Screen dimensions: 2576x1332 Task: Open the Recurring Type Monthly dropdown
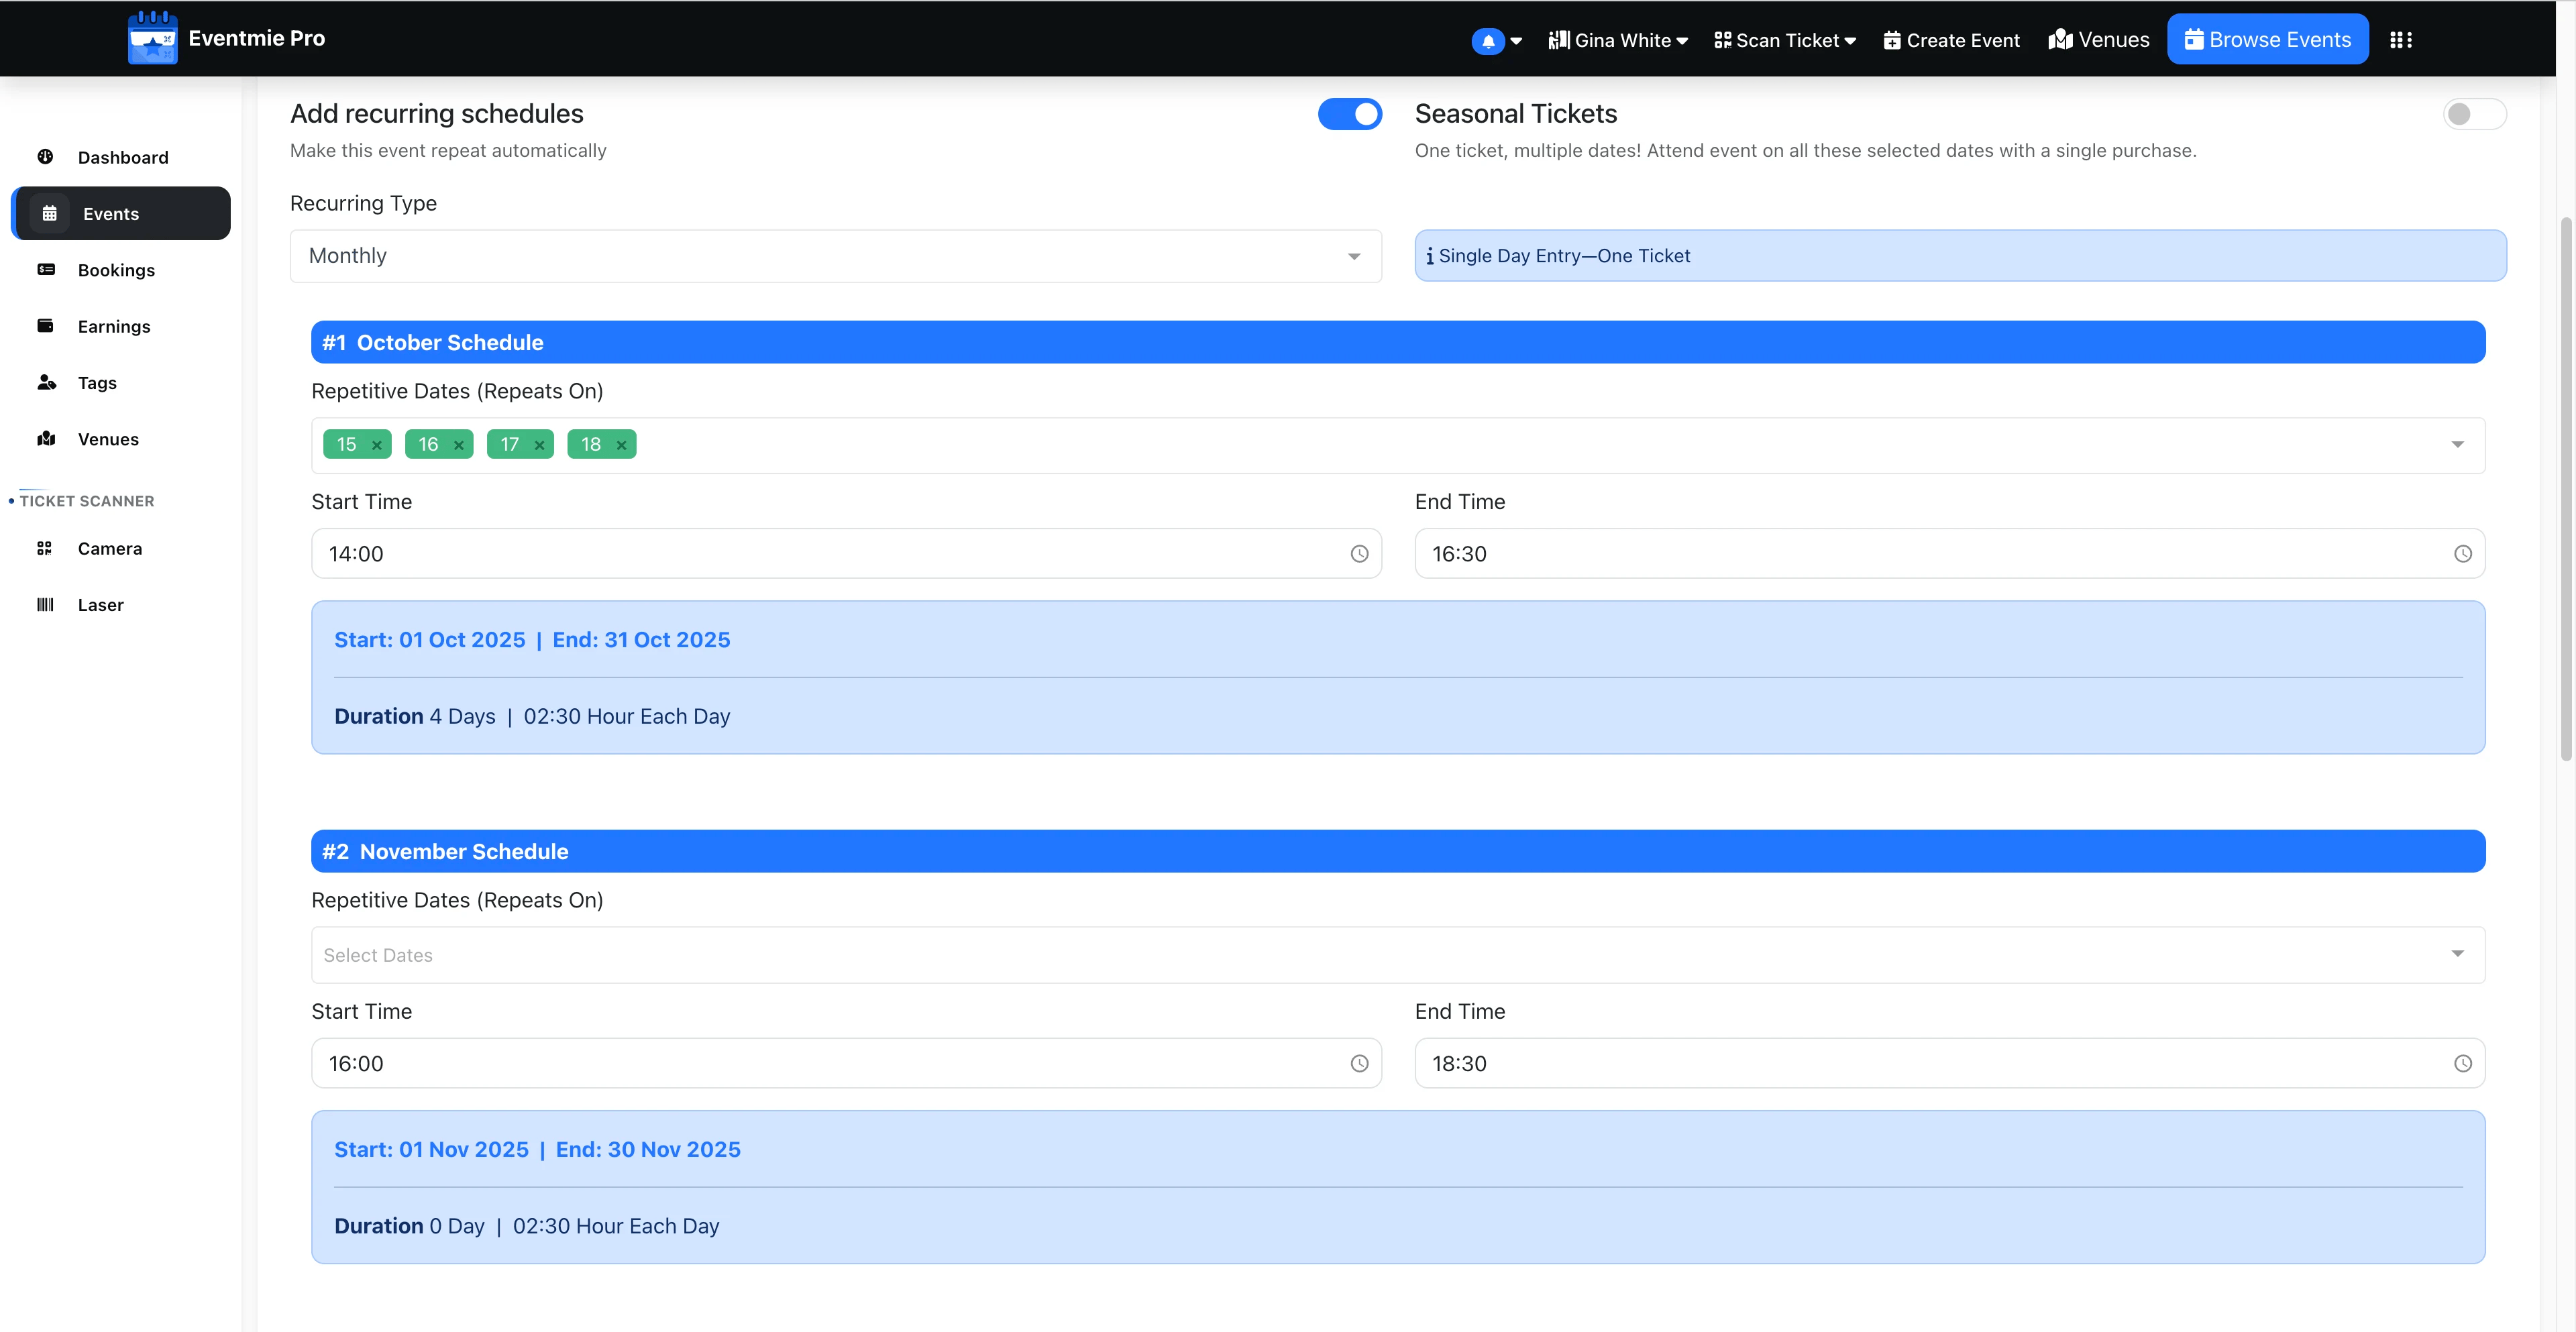click(x=835, y=256)
